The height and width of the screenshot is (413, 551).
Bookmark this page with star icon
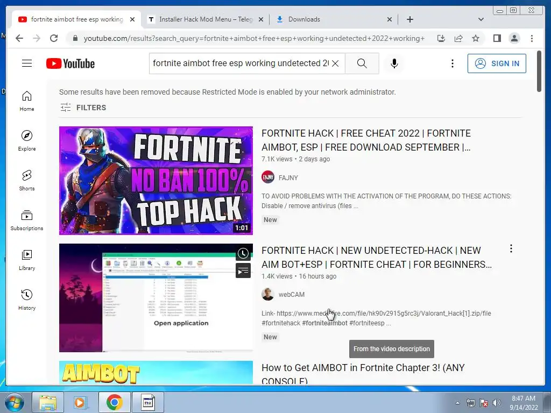(x=476, y=38)
